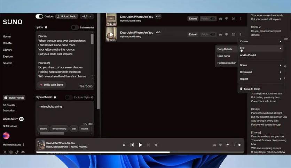This screenshot has height=168, width=291.
Task: Add the electro swing style tag
Action: [59, 128]
